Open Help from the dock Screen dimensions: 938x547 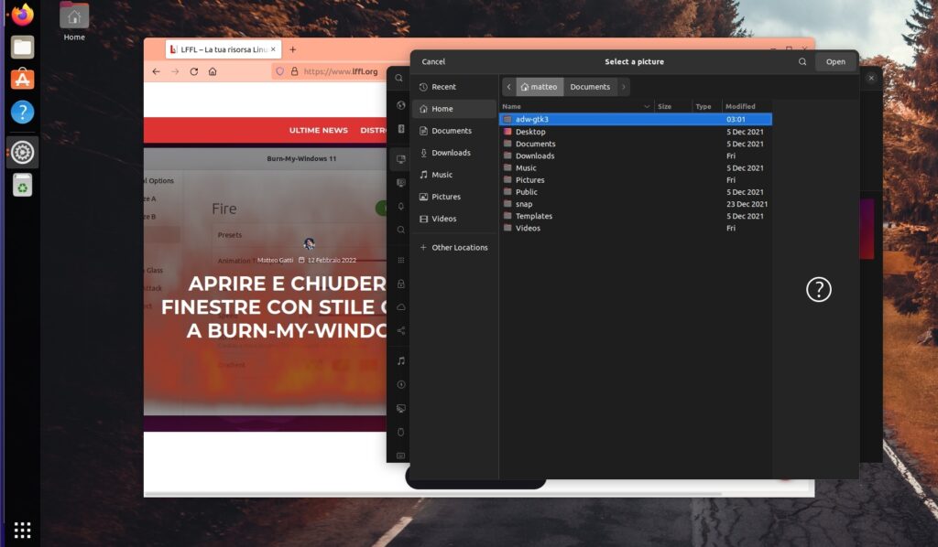[22, 112]
